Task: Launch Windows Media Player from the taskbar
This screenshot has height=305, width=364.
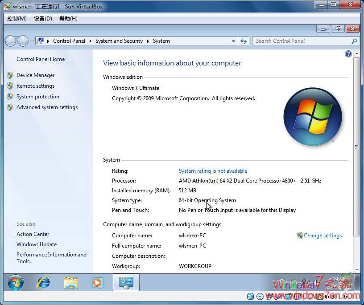Action: (x=98, y=282)
